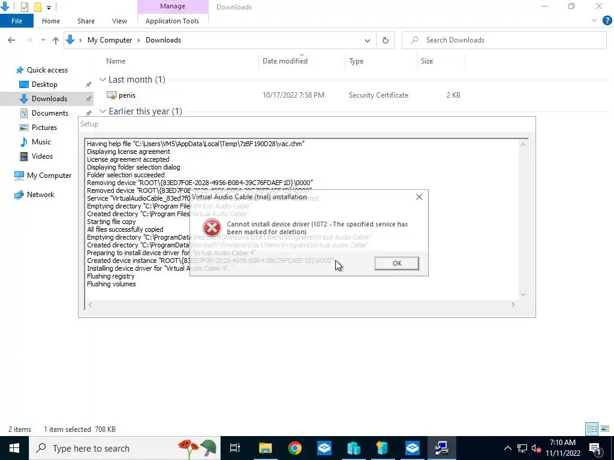Viewport: 614px width, 460px height.
Task: Click the muted volume tray icon
Action: 536,448
